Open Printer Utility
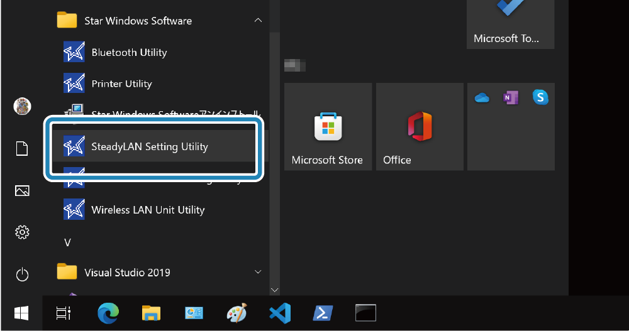Screen dimensions: 629x331 (x=121, y=84)
